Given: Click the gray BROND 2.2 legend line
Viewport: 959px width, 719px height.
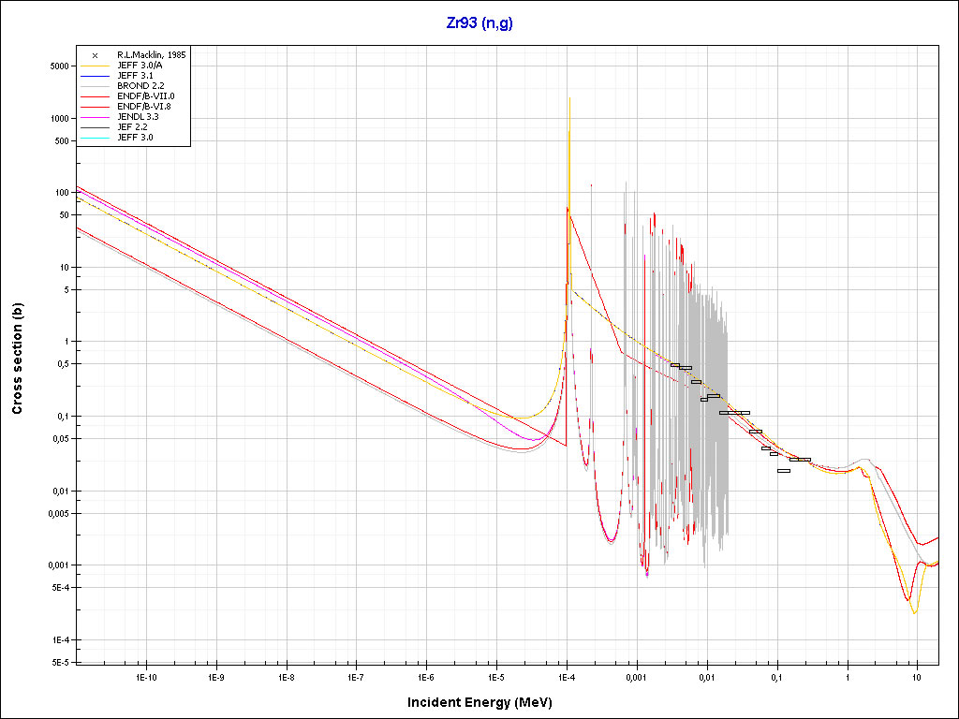Looking at the screenshot, I should [x=96, y=86].
